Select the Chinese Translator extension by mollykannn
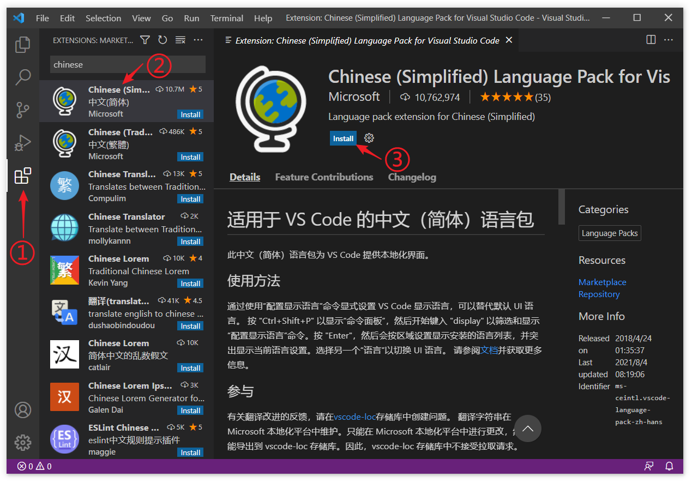The width and height of the screenshot is (692, 483). pyautogui.click(x=127, y=229)
